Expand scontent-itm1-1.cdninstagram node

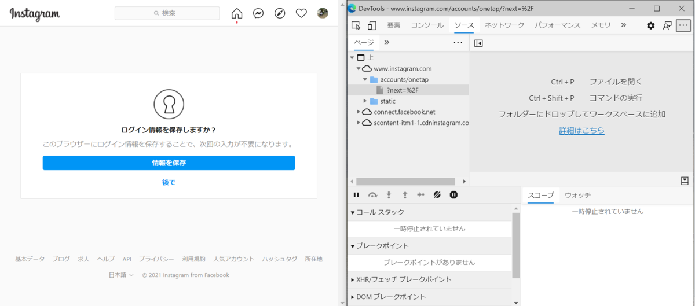359,123
